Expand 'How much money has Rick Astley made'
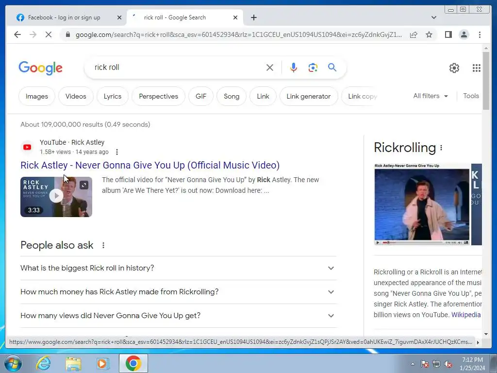Screen dimensions: 497x373 [x=178, y=292]
